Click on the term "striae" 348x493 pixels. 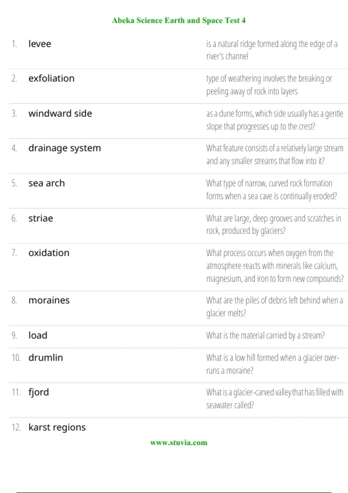pos(41,218)
